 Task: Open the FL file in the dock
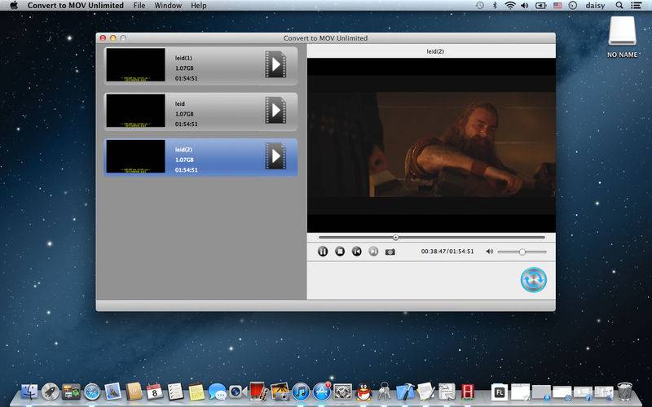tap(500, 392)
